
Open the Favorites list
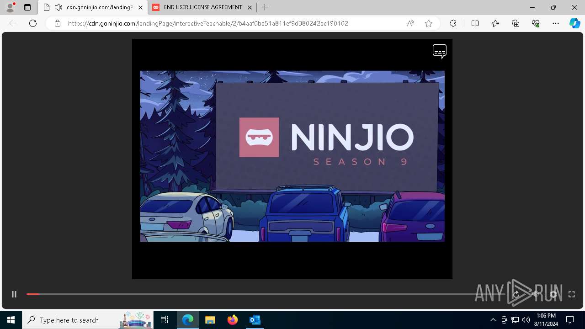[x=495, y=23]
